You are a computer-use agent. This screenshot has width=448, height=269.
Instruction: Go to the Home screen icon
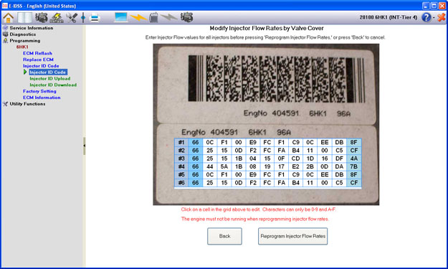[9, 18]
